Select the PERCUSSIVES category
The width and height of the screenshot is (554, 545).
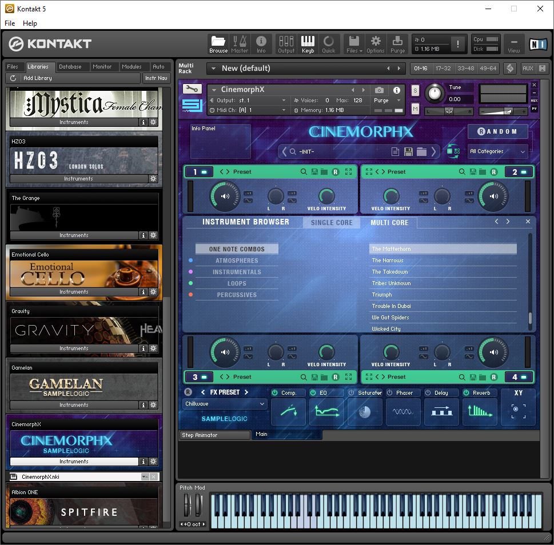click(x=237, y=295)
